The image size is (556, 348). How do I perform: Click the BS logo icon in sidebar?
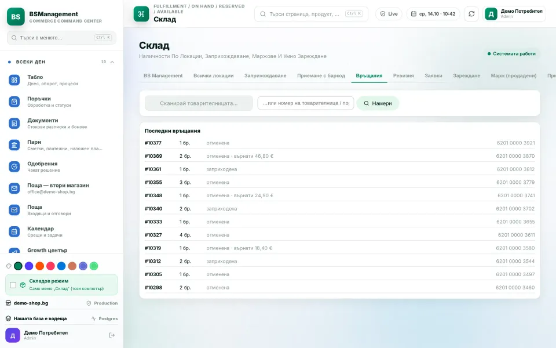coord(16,16)
